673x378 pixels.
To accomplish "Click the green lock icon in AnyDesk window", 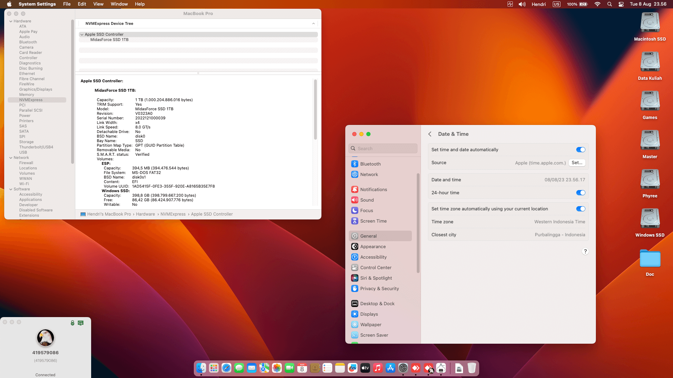I will (73, 323).
